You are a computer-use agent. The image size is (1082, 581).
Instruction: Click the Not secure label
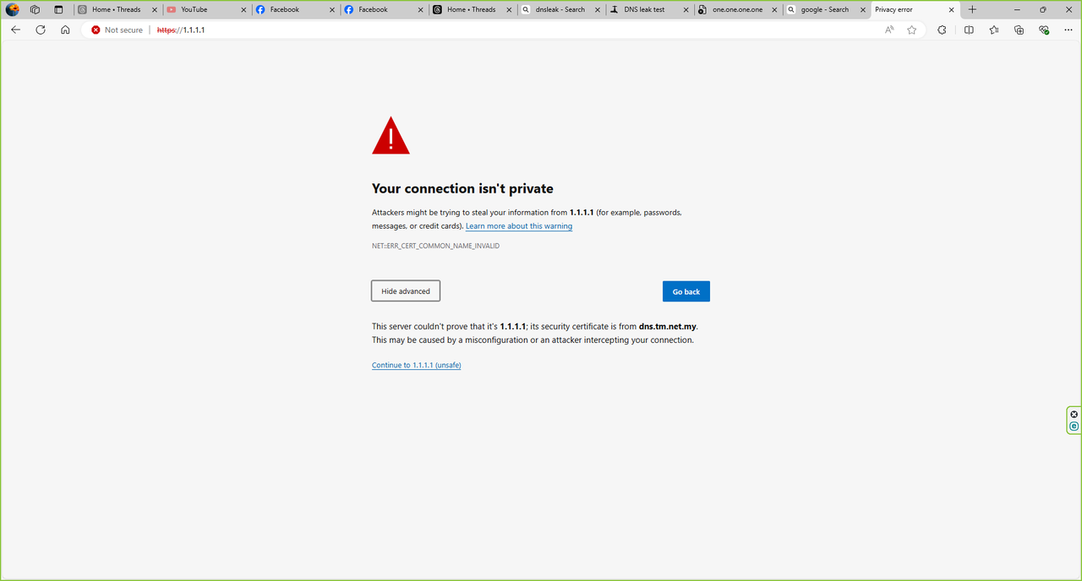pyautogui.click(x=123, y=30)
